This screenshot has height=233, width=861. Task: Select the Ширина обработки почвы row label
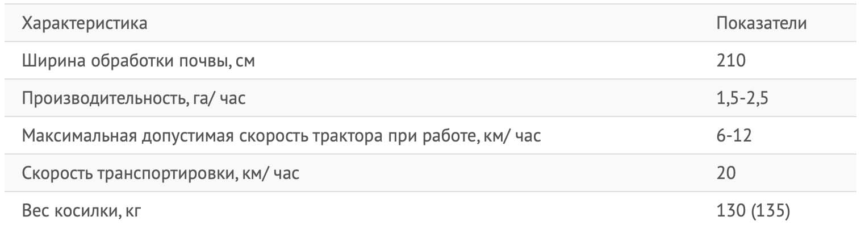coord(139,61)
